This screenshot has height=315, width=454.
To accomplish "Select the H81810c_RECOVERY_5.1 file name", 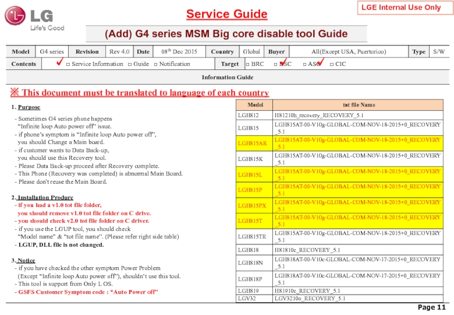I will tap(307, 250).
